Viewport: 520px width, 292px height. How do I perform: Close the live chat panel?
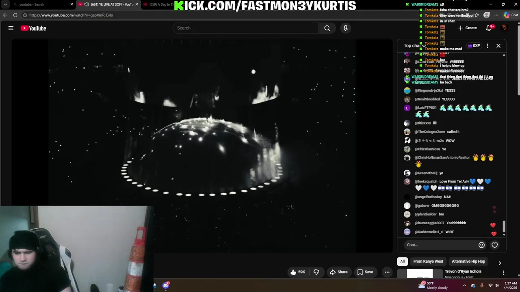click(x=498, y=46)
